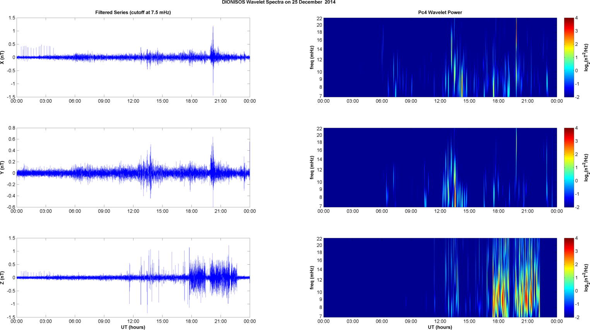Screen dimensions: 590x330
Task: Click the 09:00 tick under the bottom wavelet plot
Action: pos(411,321)
